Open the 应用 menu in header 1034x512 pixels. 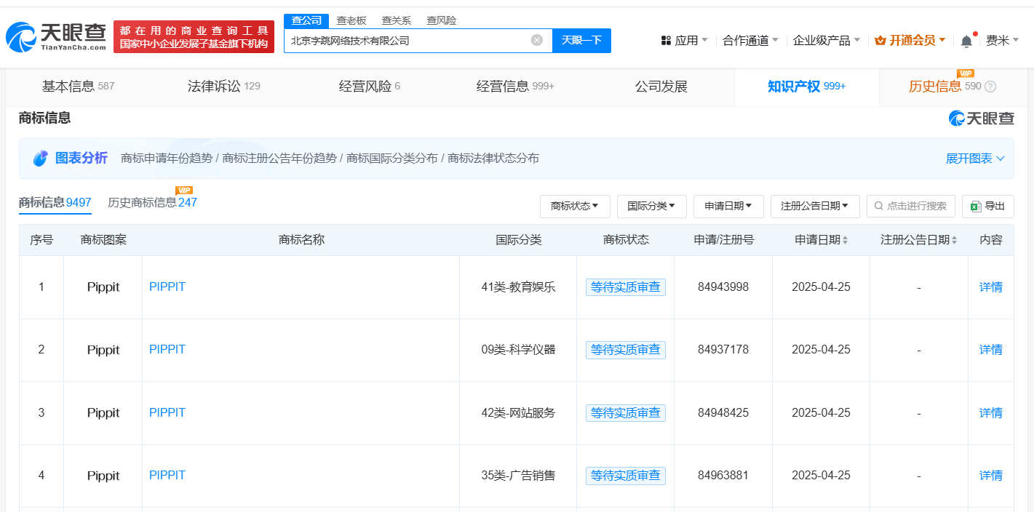tap(684, 41)
